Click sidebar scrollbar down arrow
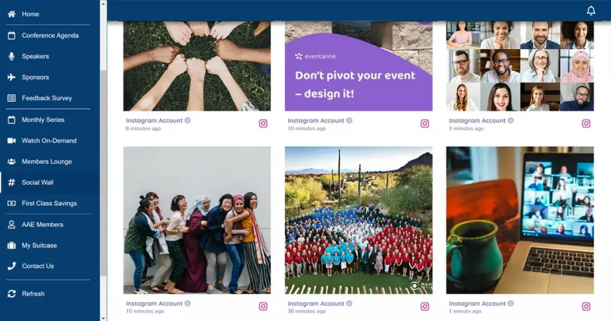This screenshot has height=321, width=611. pyautogui.click(x=103, y=318)
